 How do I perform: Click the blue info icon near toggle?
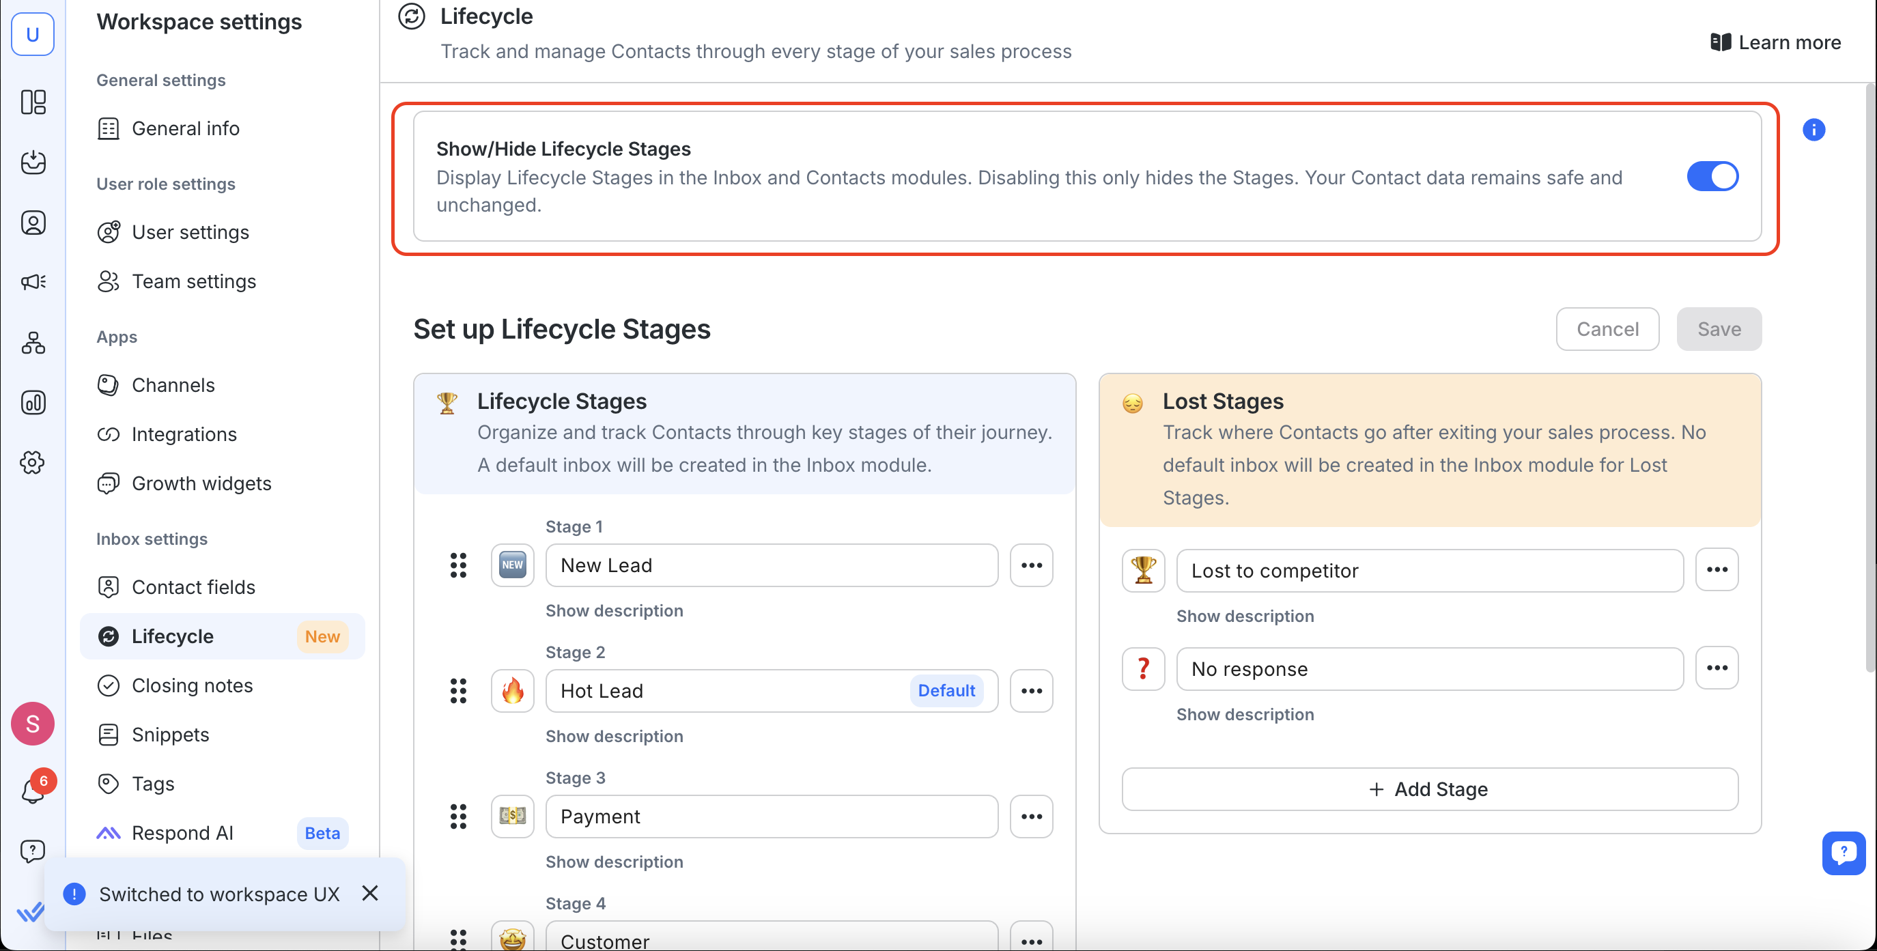[x=1813, y=130]
